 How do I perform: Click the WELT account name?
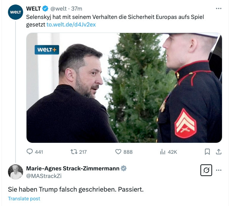coord(33,9)
